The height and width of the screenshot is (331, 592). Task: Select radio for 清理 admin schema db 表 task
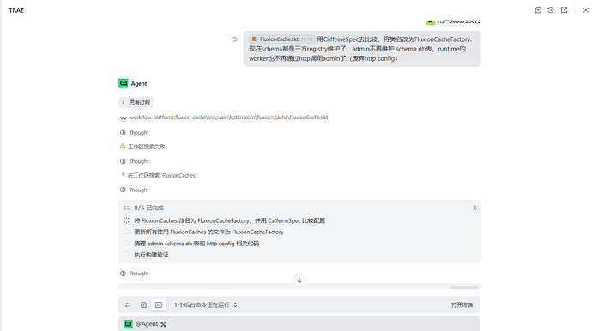point(126,243)
